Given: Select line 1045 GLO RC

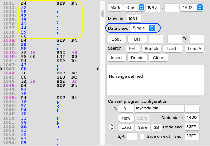Looking at the screenshot, I should click(x=40, y=77).
